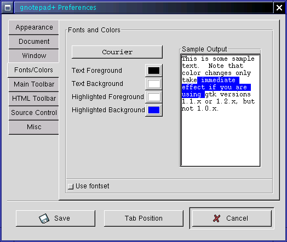The width and height of the screenshot is (287, 242).
Task: Go to the Main Toolbar tab
Action: (34, 84)
